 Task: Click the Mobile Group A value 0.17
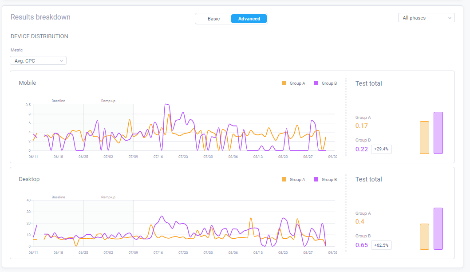362,126
